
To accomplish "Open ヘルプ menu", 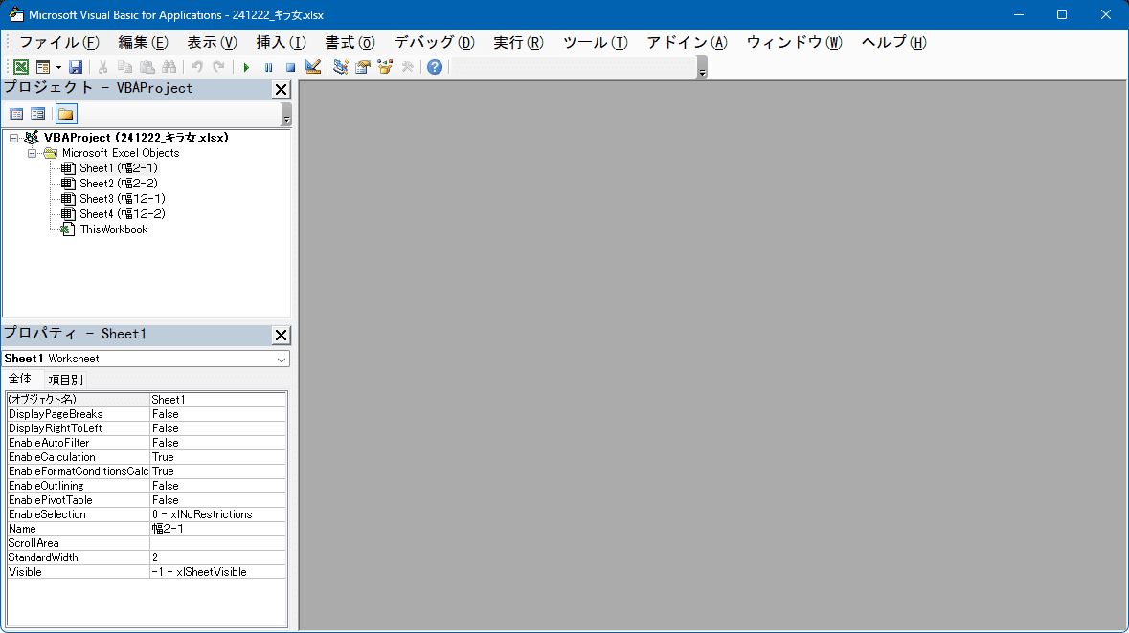I will [894, 42].
